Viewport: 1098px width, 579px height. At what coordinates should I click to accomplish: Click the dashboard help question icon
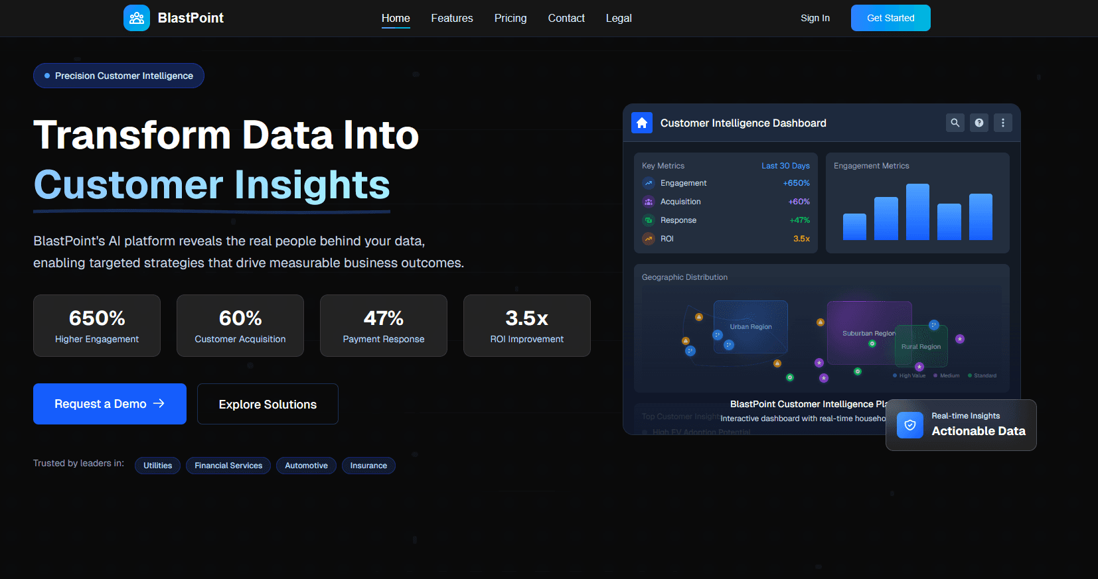[979, 123]
